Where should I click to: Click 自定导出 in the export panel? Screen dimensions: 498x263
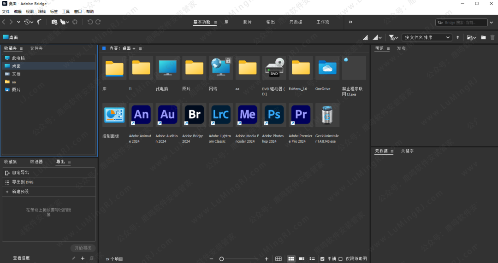[20, 173]
